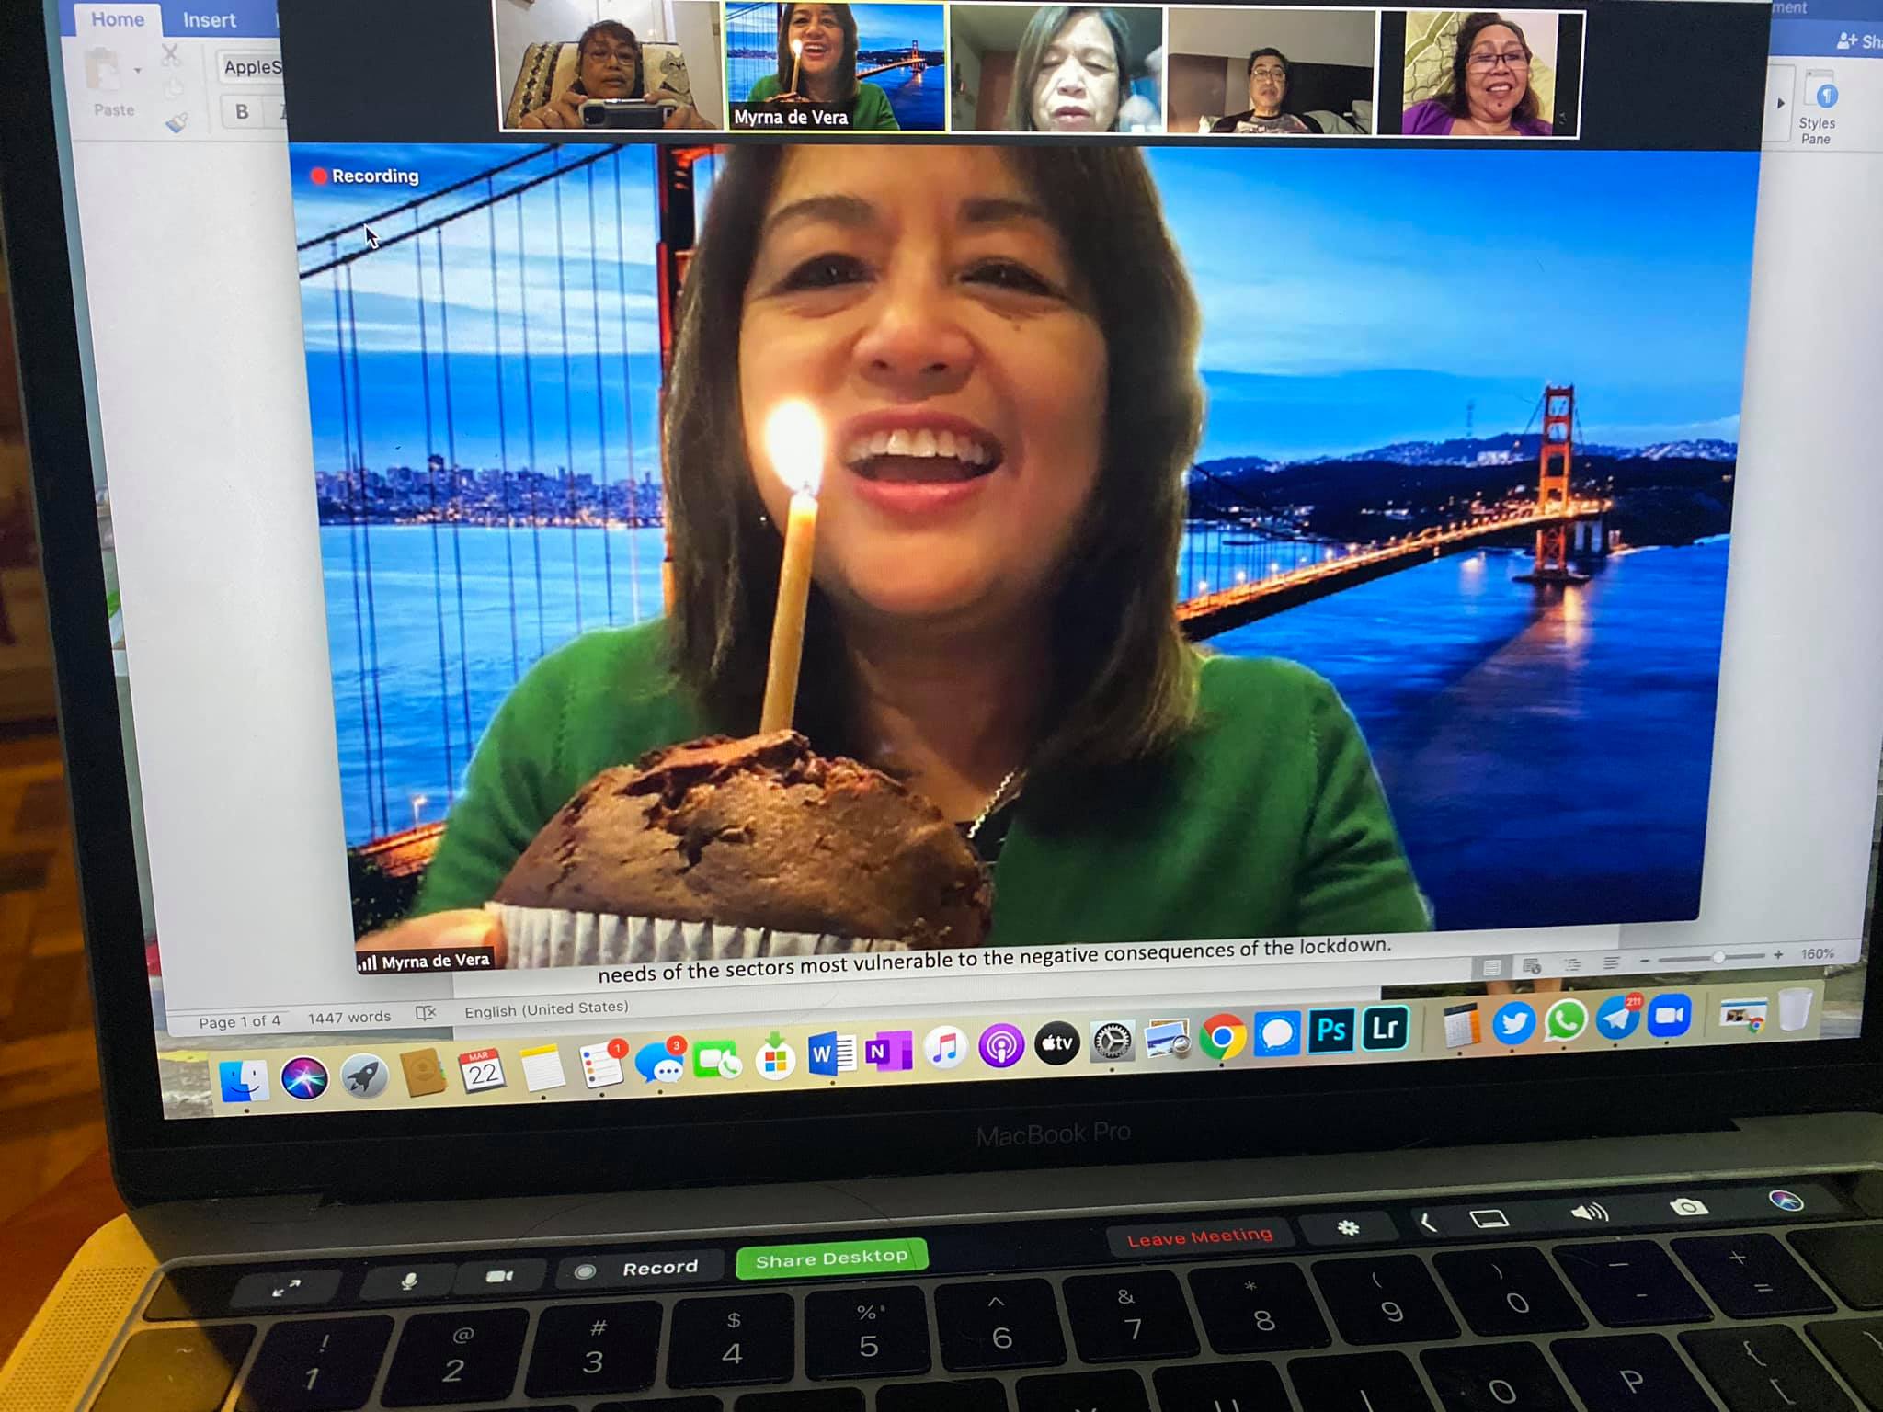Image resolution: width=1883 pixels, height=1412 pixels.
Task: Tap fullscreen arrows on Touch Bar
Action: click(x=286, y=1289)
